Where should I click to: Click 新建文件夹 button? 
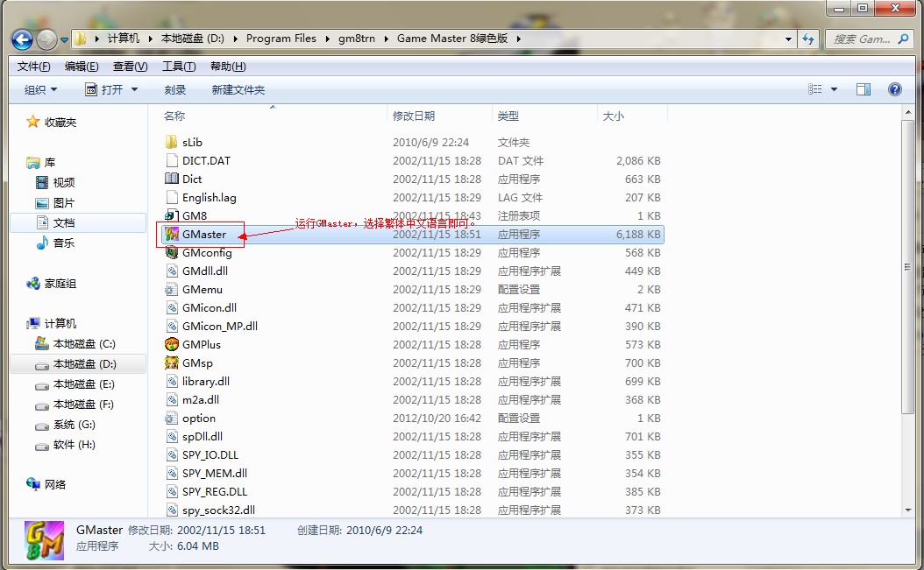238,89
